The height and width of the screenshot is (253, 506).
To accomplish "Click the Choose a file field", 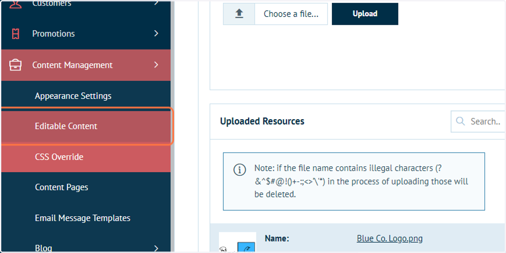I will pyautogui.click(x=291, y=13).
